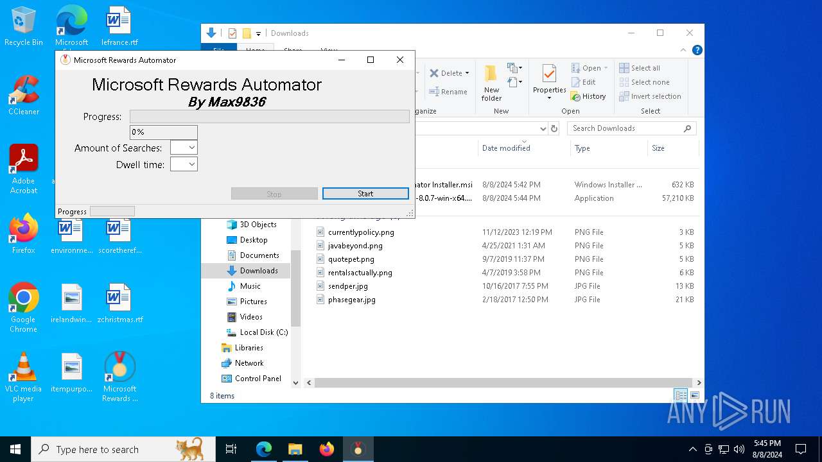Viewport: 822px width, 462px height.
Task: Select the VLC media player desktop icon
Action: pyautogui.click(x=24, y=377)
